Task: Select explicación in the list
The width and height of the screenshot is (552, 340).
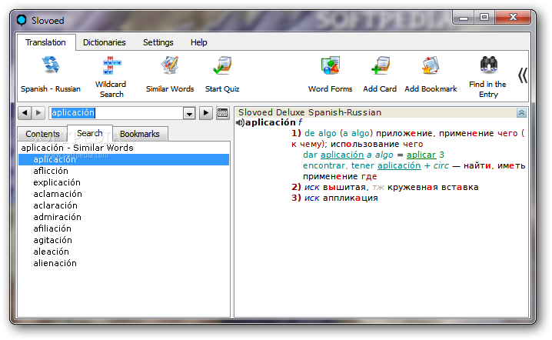Action: pyautogui.click(x=57, y=182)
